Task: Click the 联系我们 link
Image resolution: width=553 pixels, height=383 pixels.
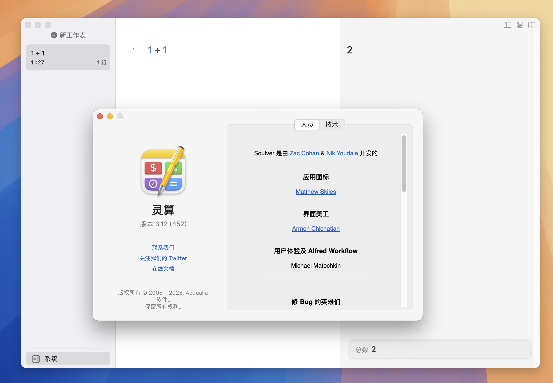Action: point(163,248)
